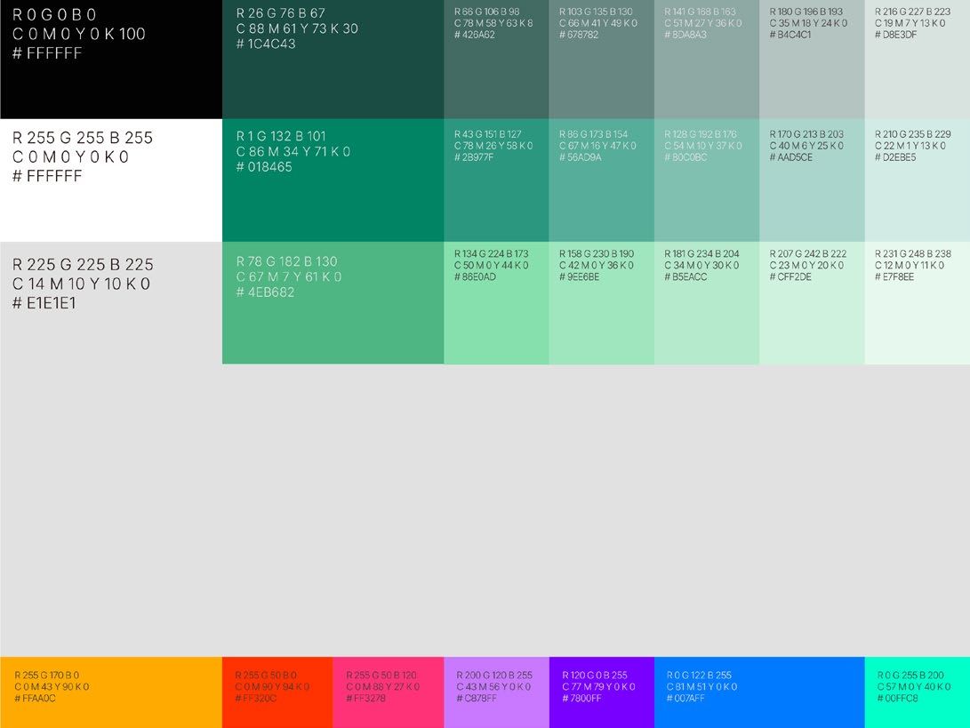This screenshot has height=728, width=970.
Task: Choose the red #FF320C swatch
Action: pos(277,692)
